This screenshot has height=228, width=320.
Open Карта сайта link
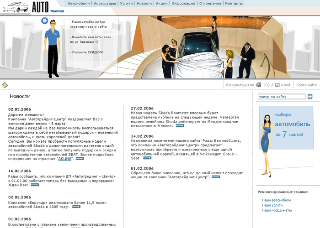(x=307, y=85)
